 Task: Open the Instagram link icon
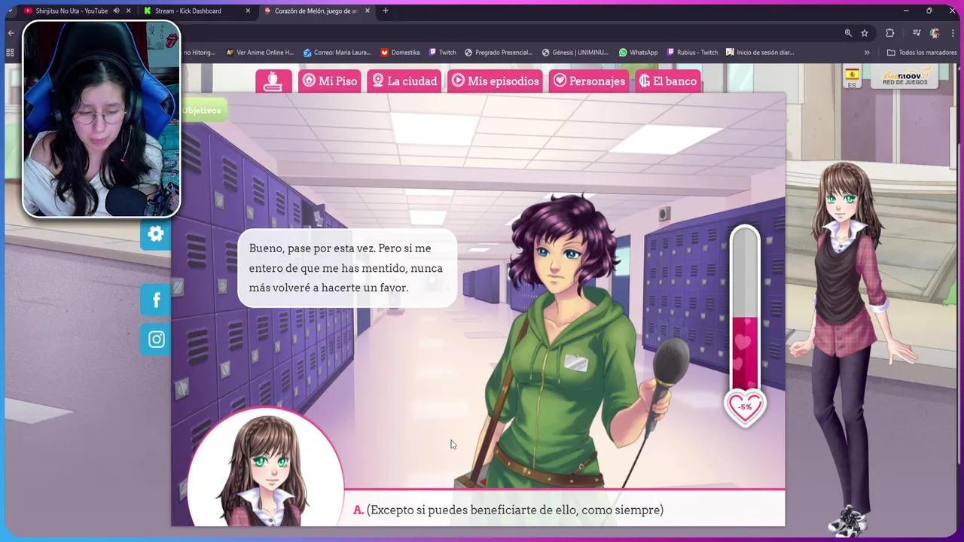click(156, 340)
